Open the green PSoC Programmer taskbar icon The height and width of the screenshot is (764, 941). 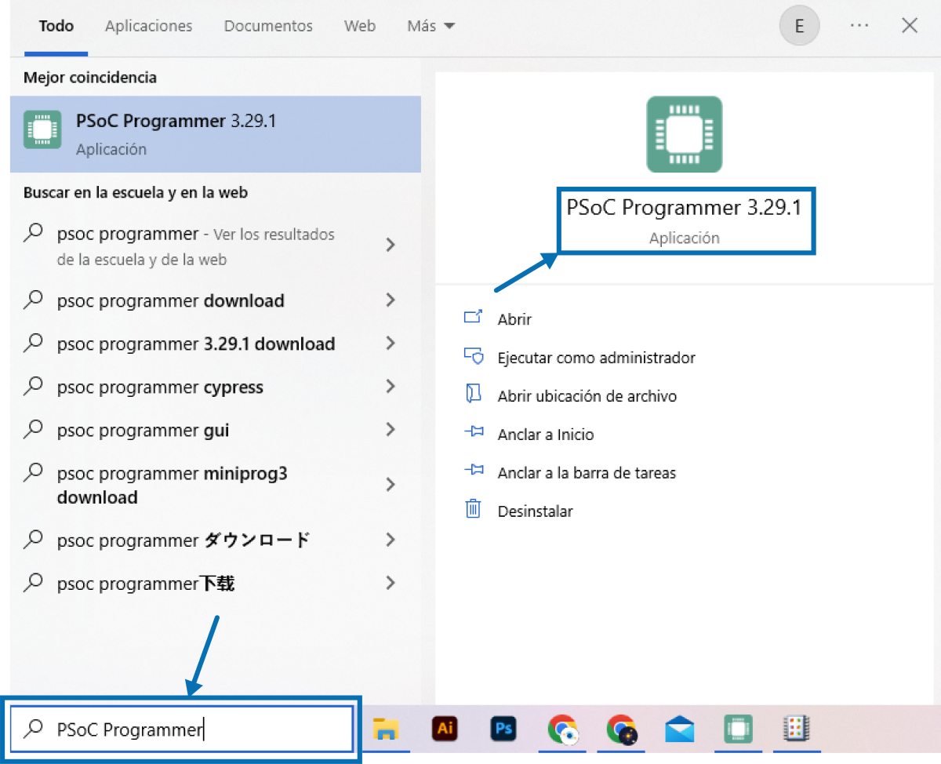coord(738,729)
